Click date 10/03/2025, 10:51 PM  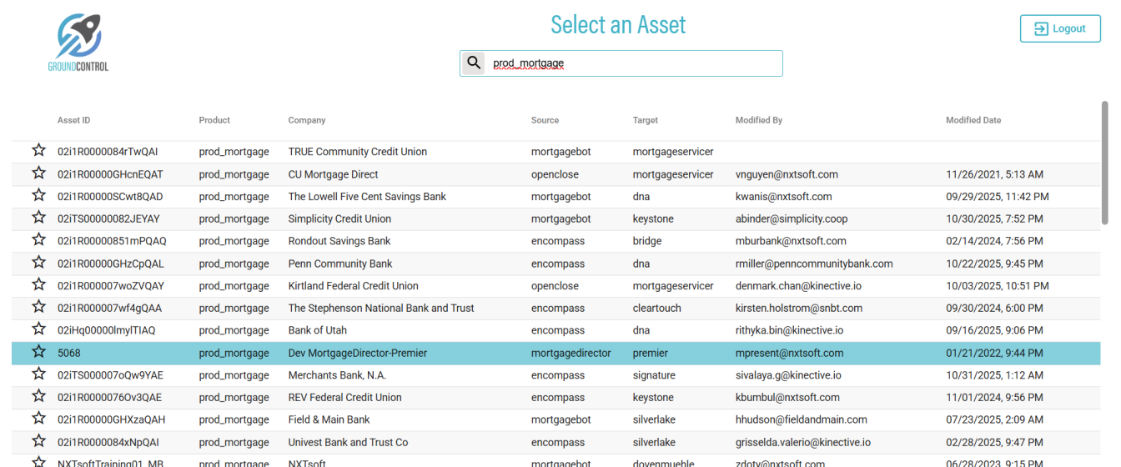click(x=998, y=286)
